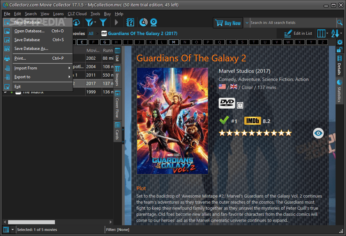Image resolution: width=346 pixels, height=236 pixels.
Task: Toggle the letter E alphabet filter
Action: click(82, 42)
